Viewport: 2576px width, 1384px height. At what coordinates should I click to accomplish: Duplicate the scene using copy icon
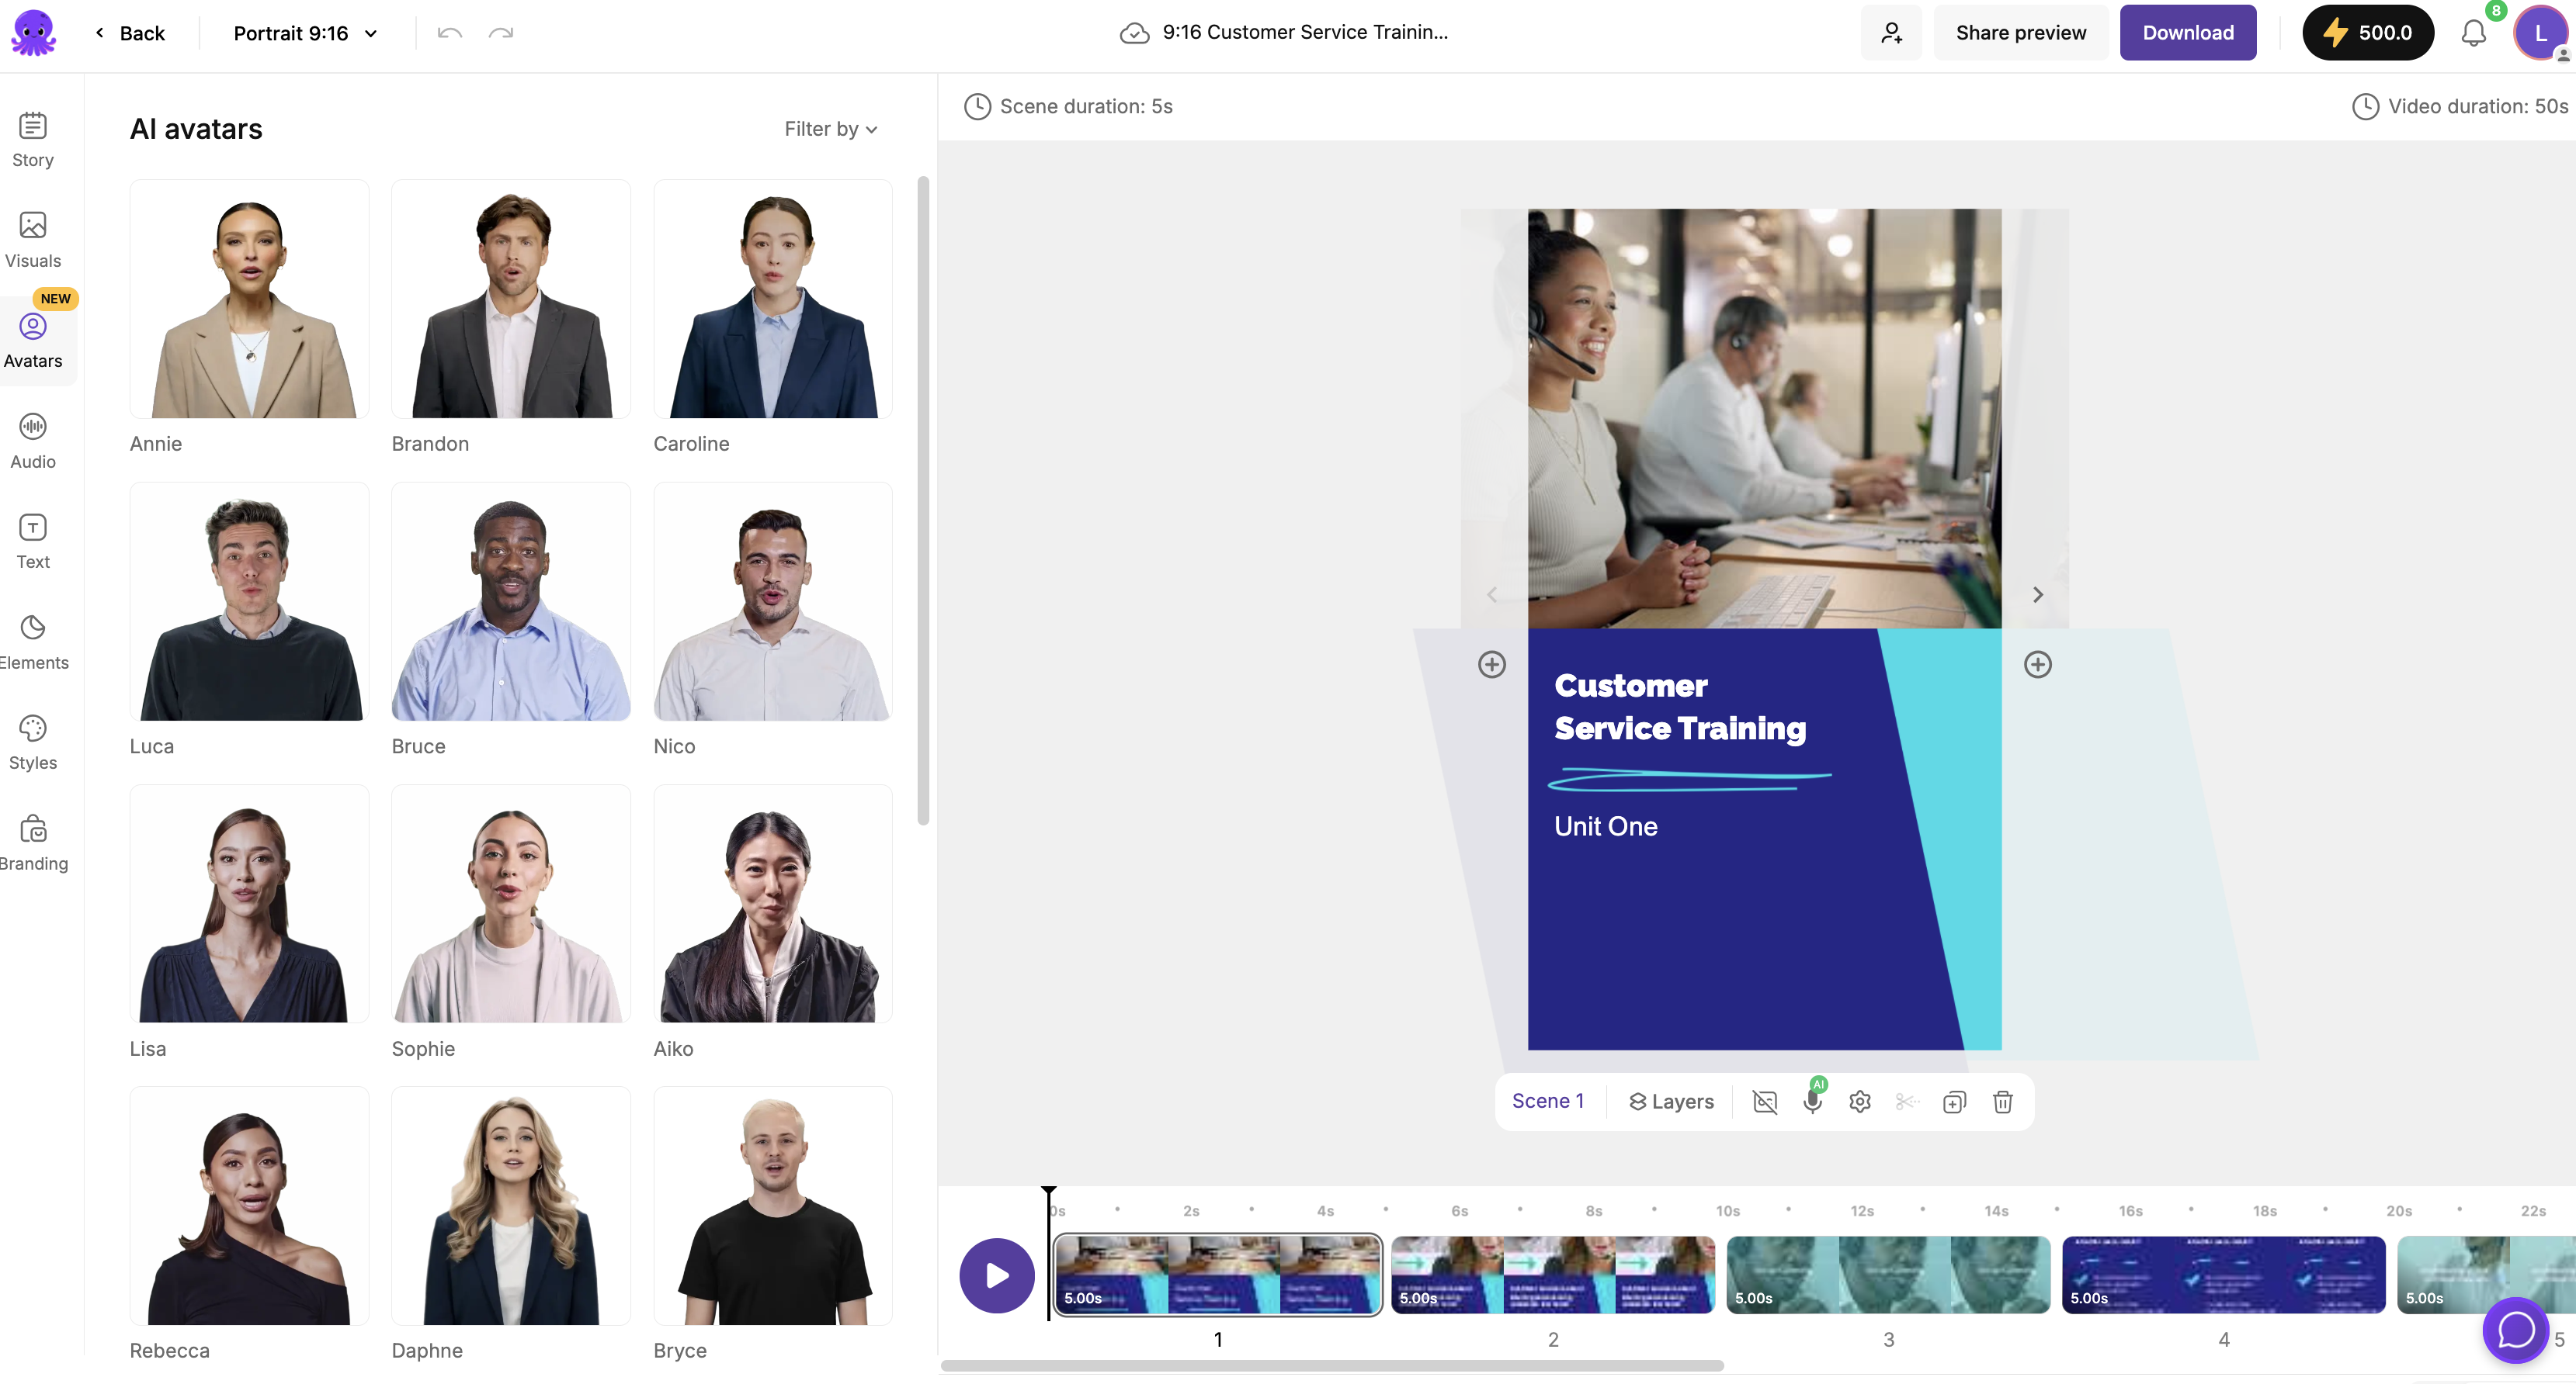1954,1101
